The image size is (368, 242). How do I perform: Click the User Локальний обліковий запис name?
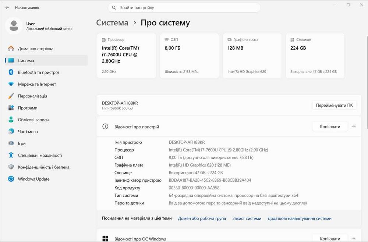coord(49,26)
